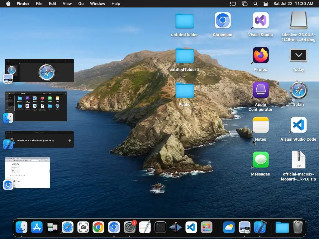Click the overlapping windows menu bar icon

245,4
